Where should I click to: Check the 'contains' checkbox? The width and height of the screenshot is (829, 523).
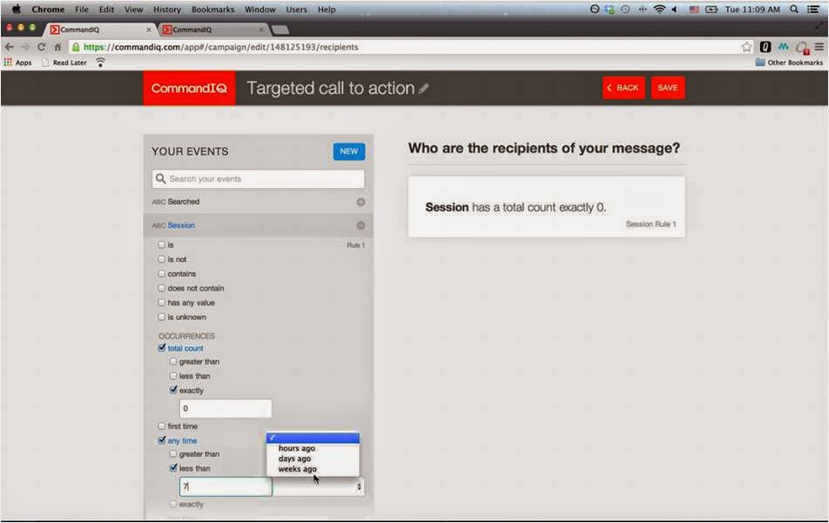tap(161, 273)
